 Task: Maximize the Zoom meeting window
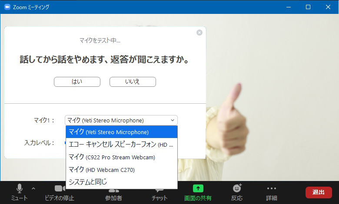[308, 7]
